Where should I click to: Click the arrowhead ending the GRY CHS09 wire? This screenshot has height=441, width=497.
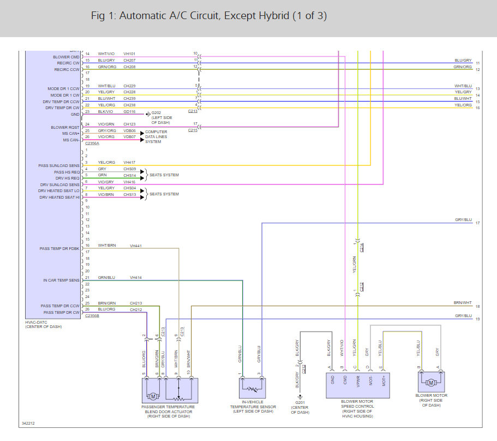pyautogui.click(x=142, y=172)
